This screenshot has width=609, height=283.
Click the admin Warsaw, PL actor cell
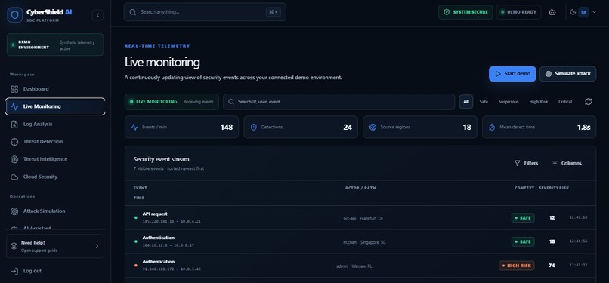(x=354, y=266)
